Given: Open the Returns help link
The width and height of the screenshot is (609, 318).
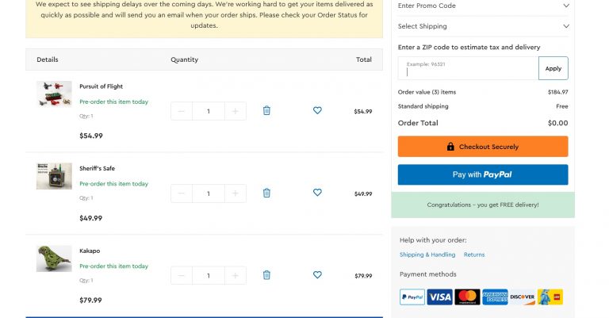Looking at the screenshot, I should coord(474,255).
